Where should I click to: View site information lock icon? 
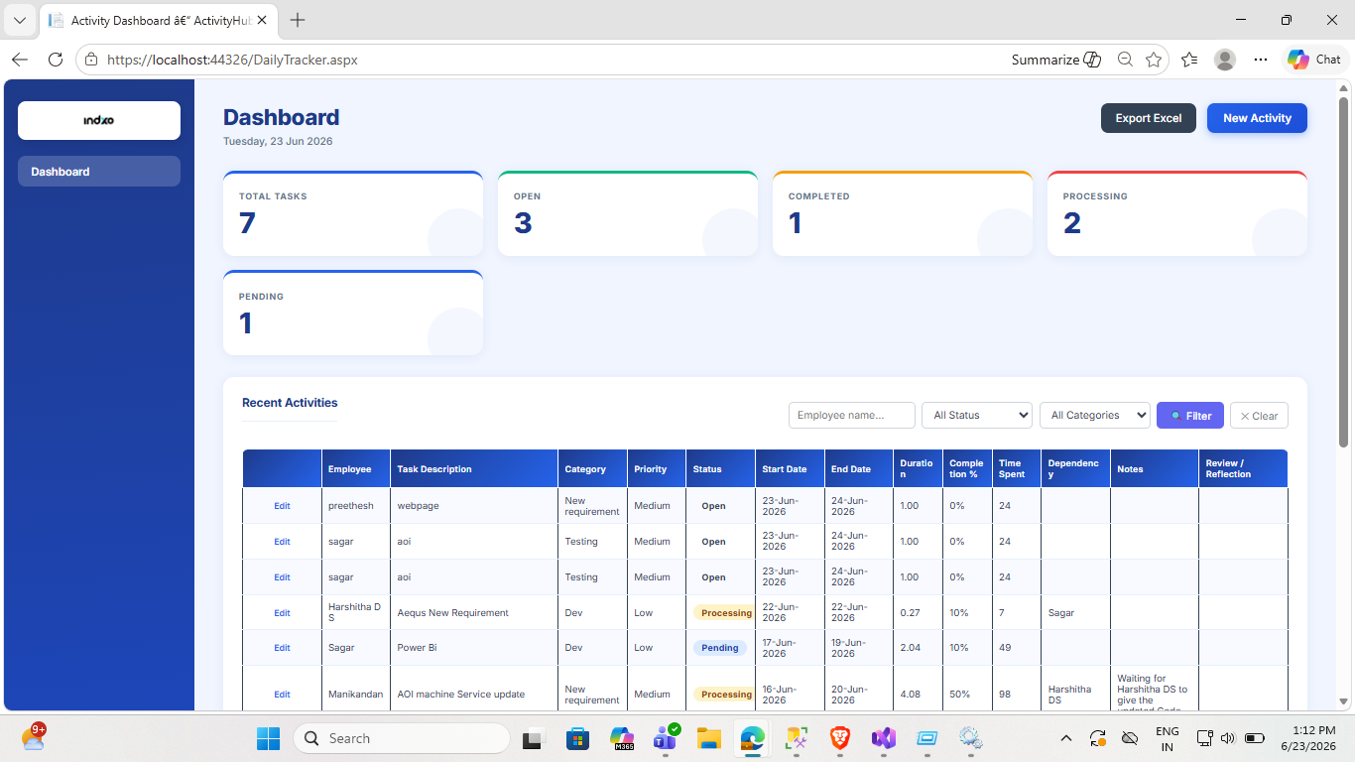(91, 60)
